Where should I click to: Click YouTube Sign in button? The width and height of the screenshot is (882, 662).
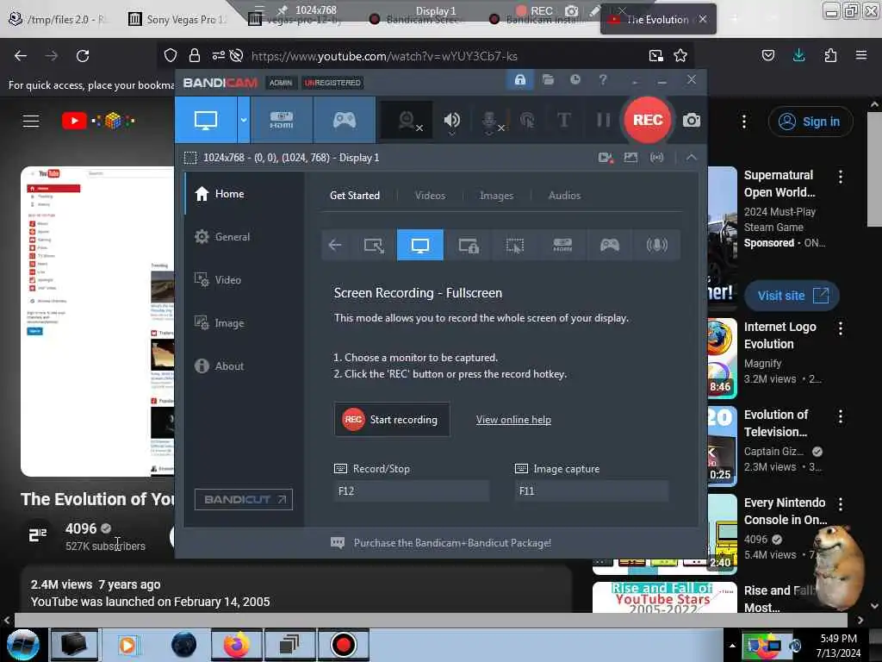coord(811,122)
